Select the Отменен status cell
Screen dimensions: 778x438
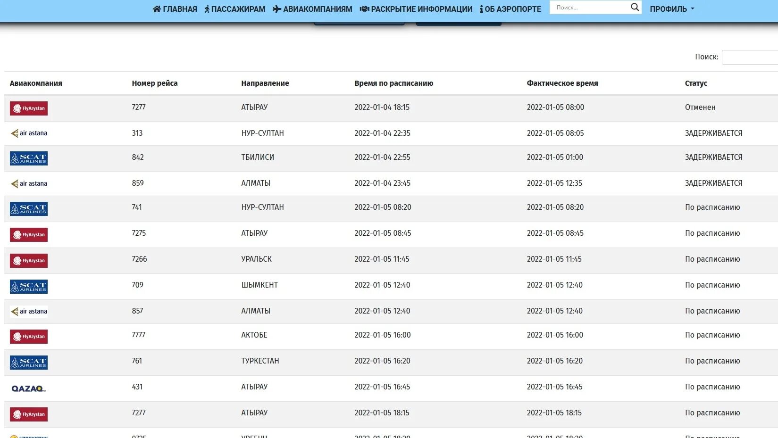click(700, 107)
